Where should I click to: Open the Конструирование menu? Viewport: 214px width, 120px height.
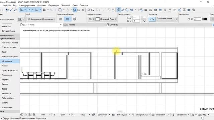coord(27,5)
